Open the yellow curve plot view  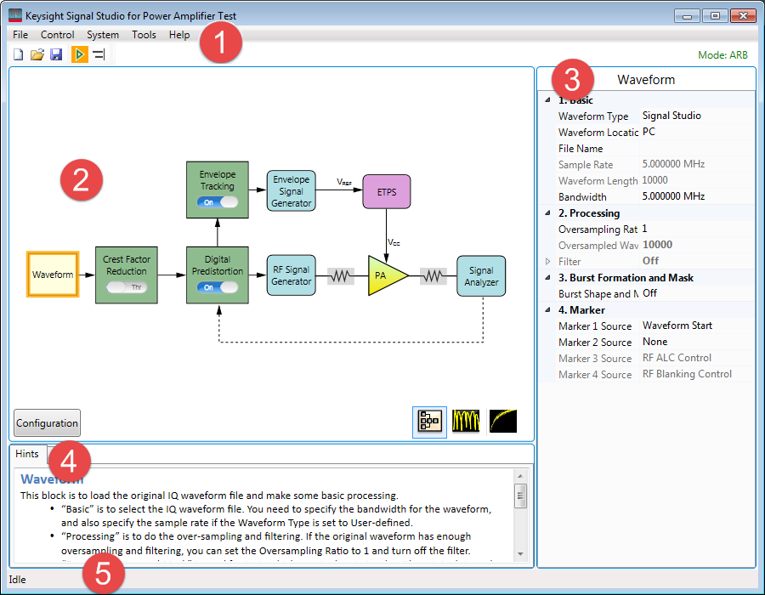pos(502,421)
